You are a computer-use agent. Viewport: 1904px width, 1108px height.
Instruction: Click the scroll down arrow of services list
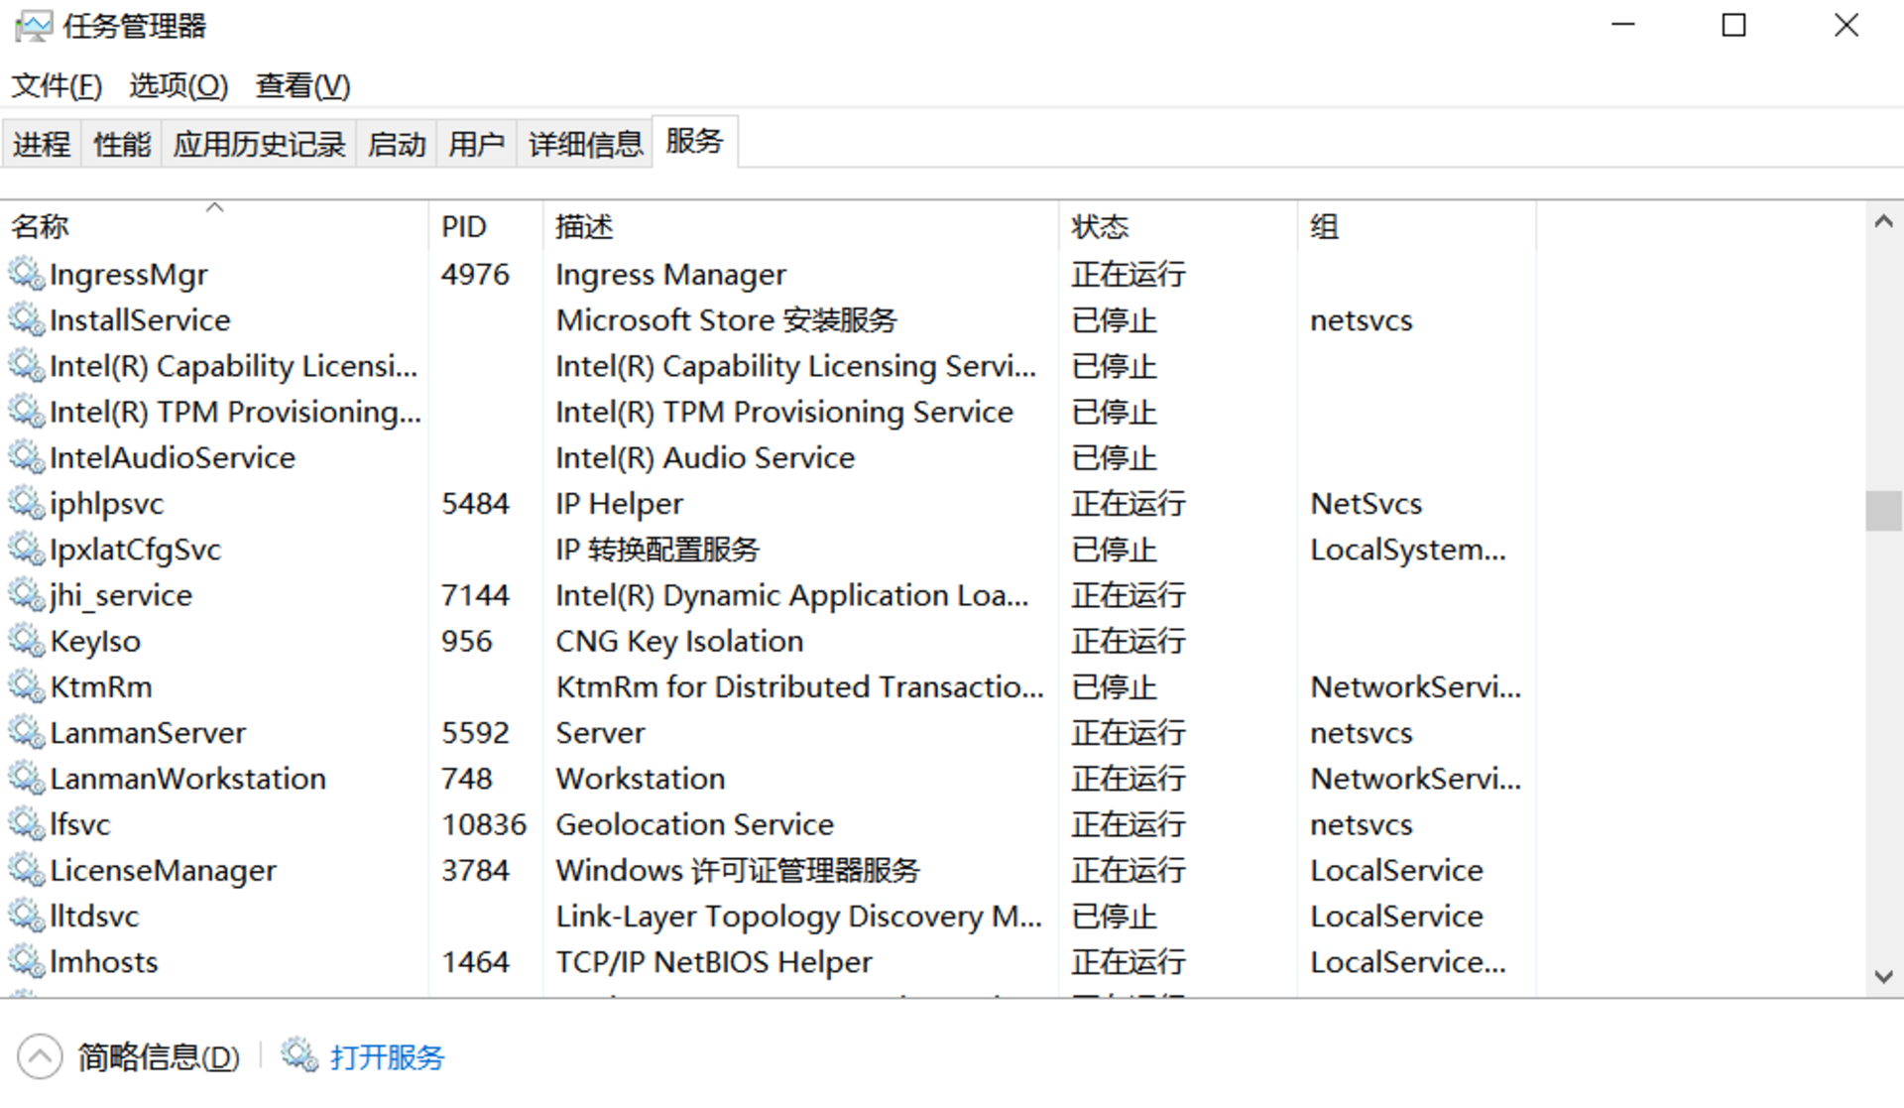click(x=1883, y=977)
